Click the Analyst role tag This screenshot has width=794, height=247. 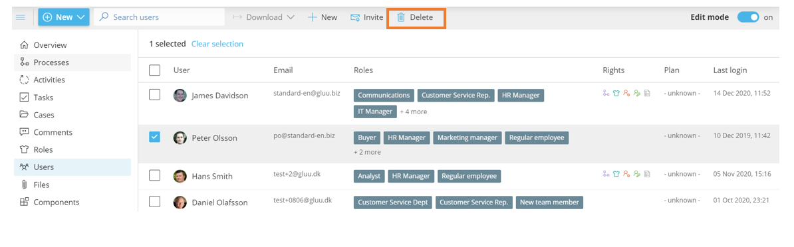[x=369, y=176]
